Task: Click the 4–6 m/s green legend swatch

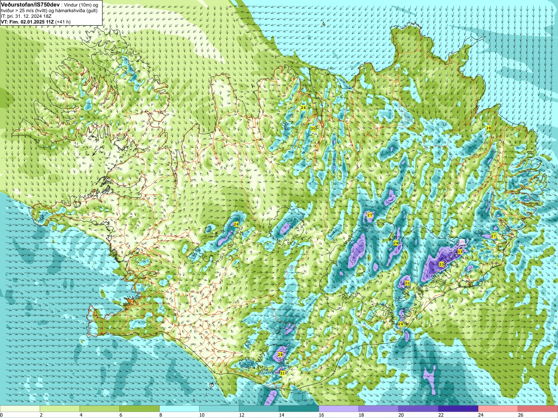Action: click(100, 409)
